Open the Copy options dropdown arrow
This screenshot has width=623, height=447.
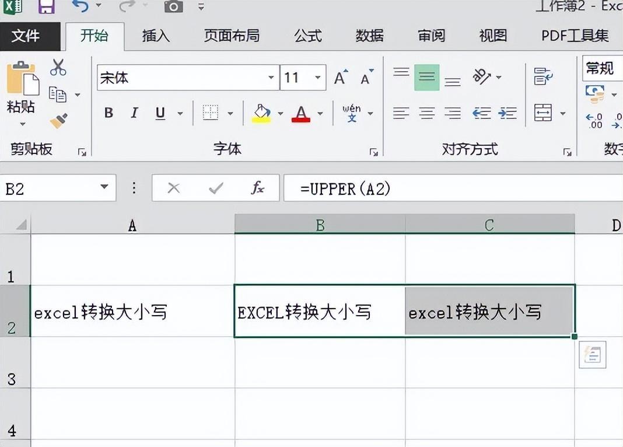tap(78, 95)
